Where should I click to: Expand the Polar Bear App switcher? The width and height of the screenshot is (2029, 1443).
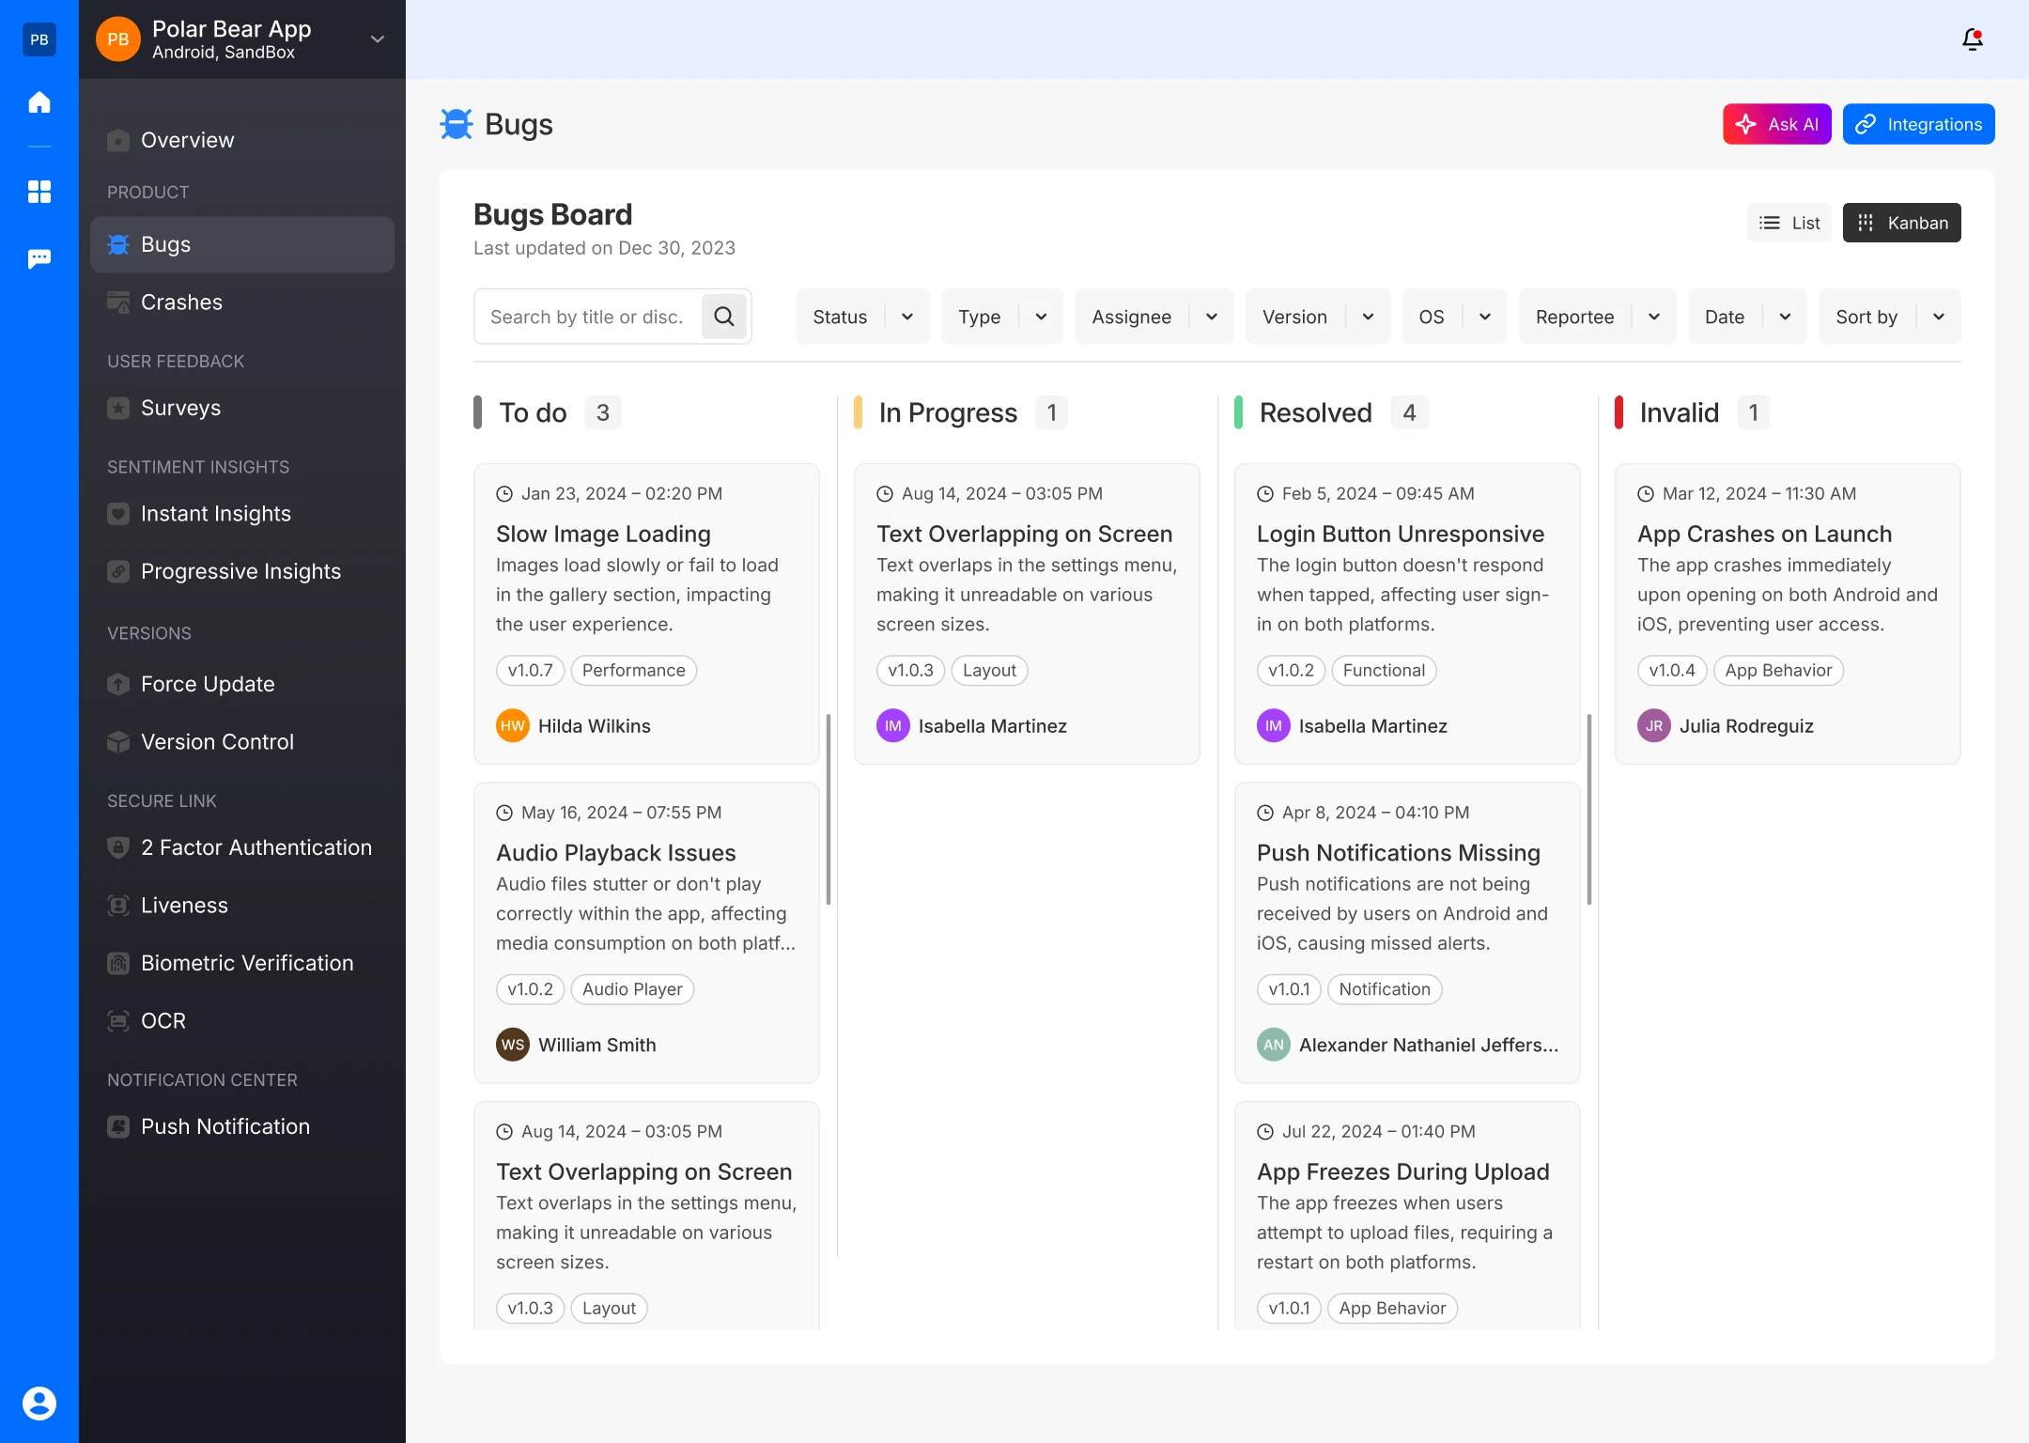pos(377,39)
